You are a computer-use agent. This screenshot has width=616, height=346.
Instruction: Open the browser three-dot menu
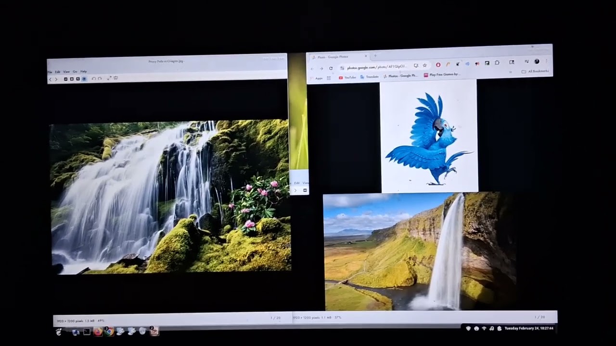546,61
